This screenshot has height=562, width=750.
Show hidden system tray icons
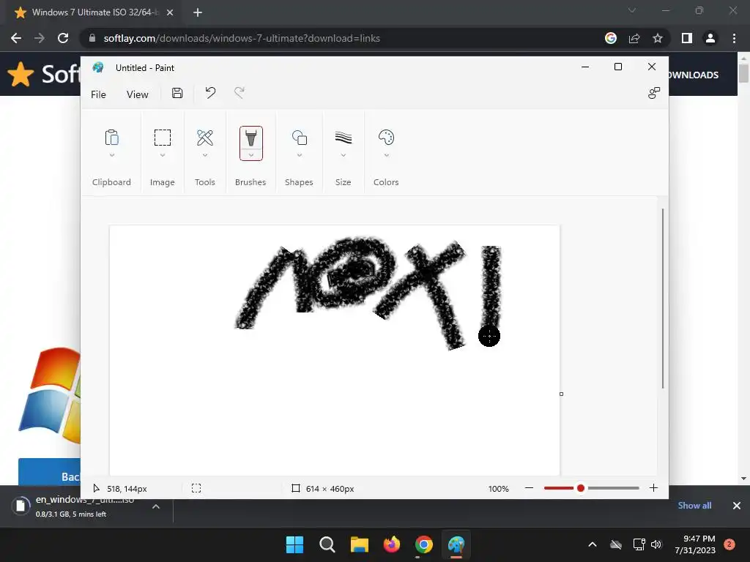(x=592, y=544)
